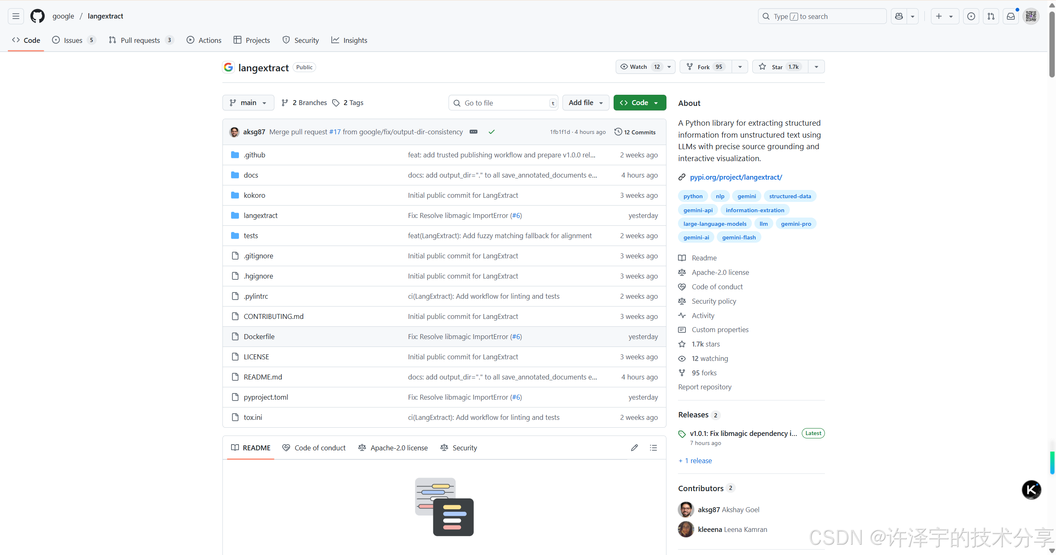Open the issues circle icon in header

971,16
